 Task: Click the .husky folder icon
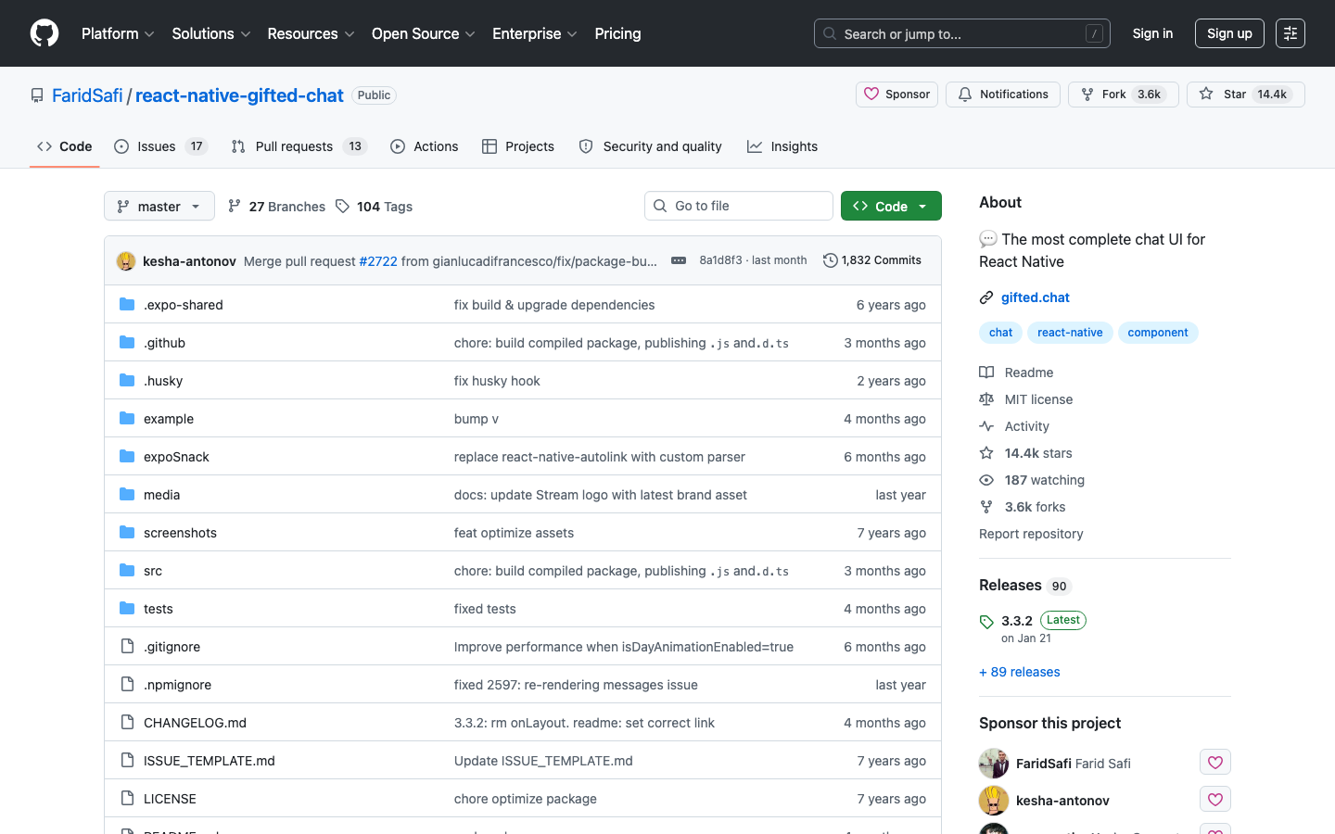click(x=127, y=381)
